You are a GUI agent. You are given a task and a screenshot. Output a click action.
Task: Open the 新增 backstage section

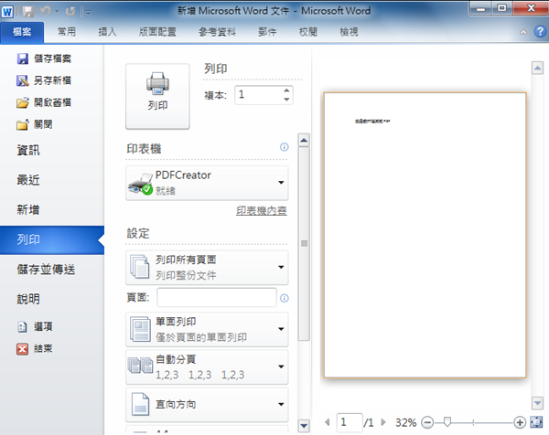(28, 210)
